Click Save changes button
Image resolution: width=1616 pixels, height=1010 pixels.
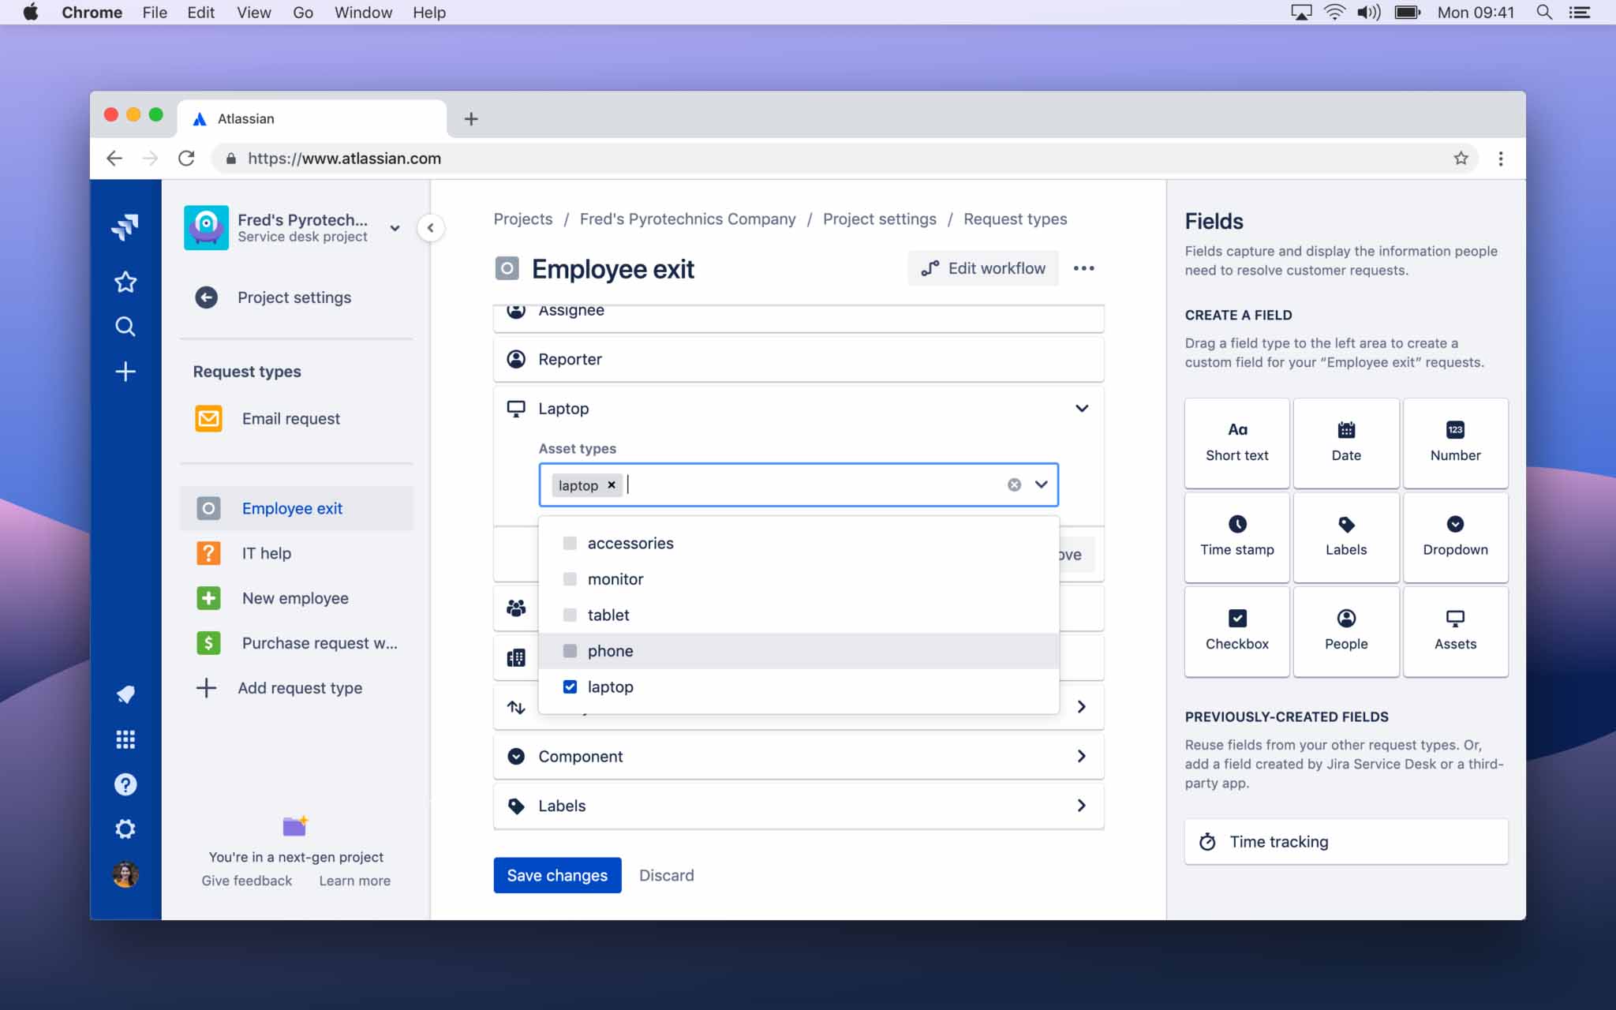coord(557,875)
